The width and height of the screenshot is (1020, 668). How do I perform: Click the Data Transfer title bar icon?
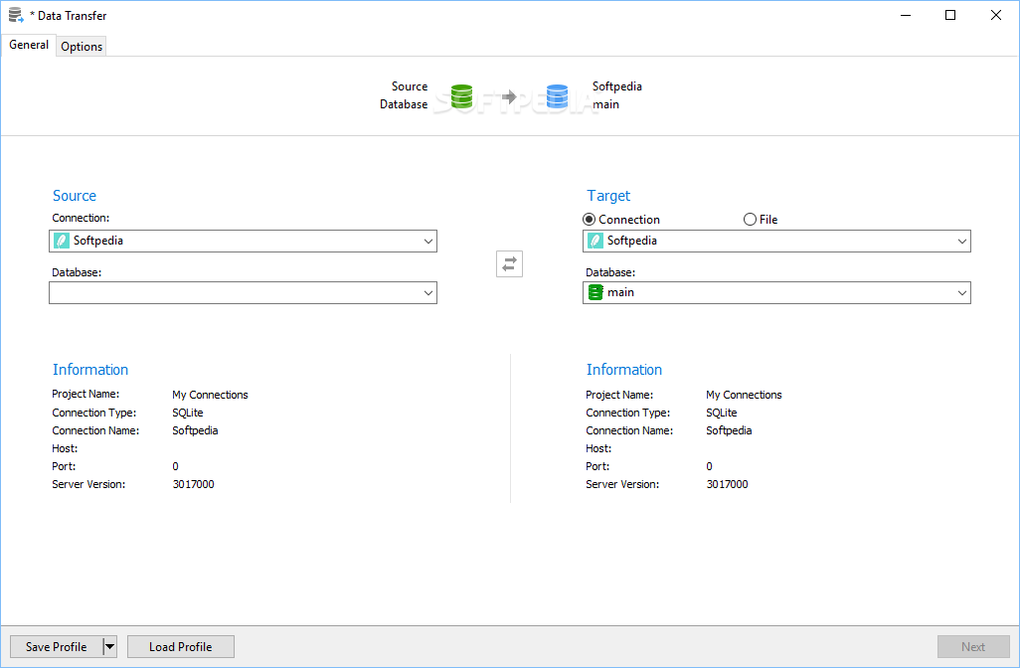tap(16, 15)
